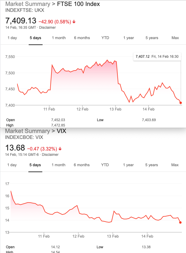Select YTD tab on the FTSE chart
The width and height of the screenshot is (186, 253).
point(105,38)
